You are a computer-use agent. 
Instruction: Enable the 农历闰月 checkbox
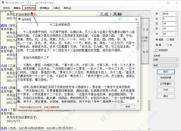tap(157, 50)
